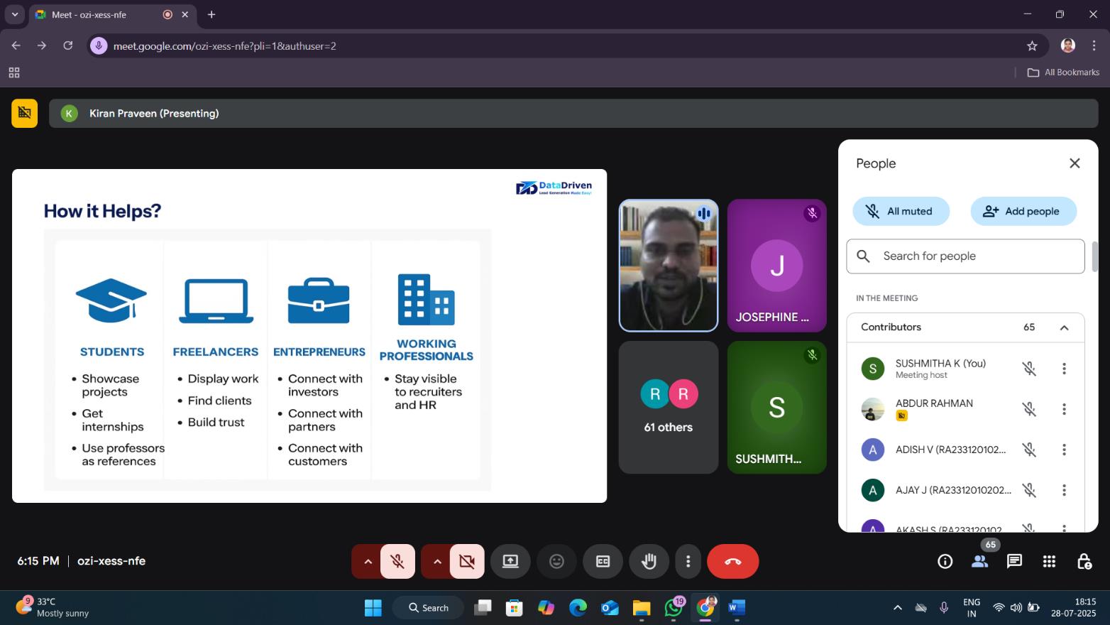Turn on captions with CC icon
Screen dimensions: 1110x625
(x=603, y=561)
